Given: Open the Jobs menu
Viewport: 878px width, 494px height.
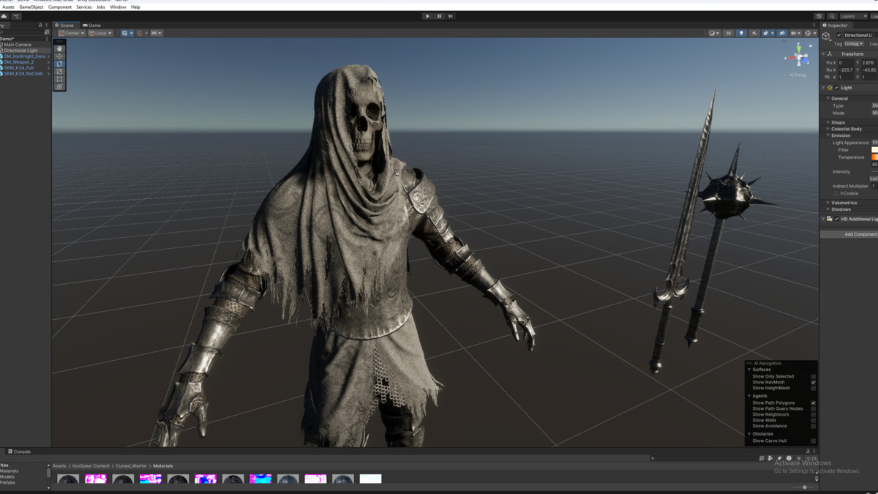Looking at the screenshot, I should pyautogui.click(x=101, y=7).
